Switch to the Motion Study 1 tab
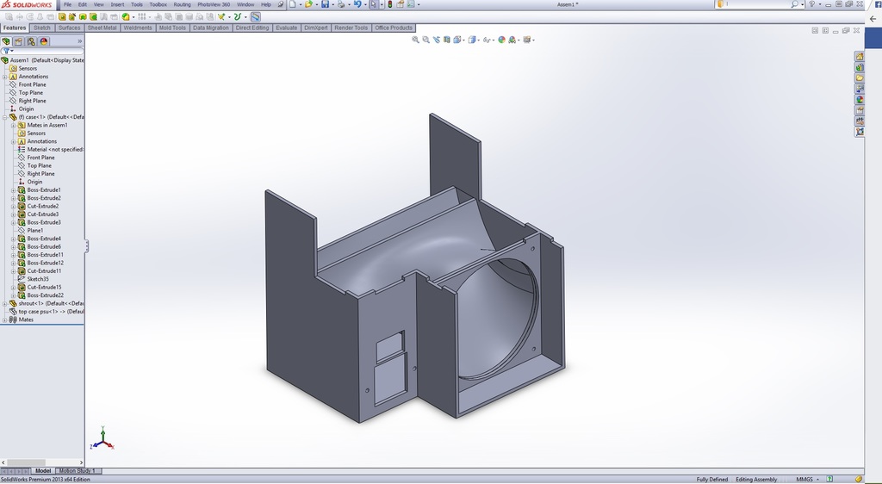 78,471
